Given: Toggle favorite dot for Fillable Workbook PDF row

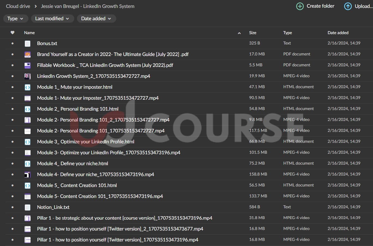Looking at the screenshot, I should [13, 65].
